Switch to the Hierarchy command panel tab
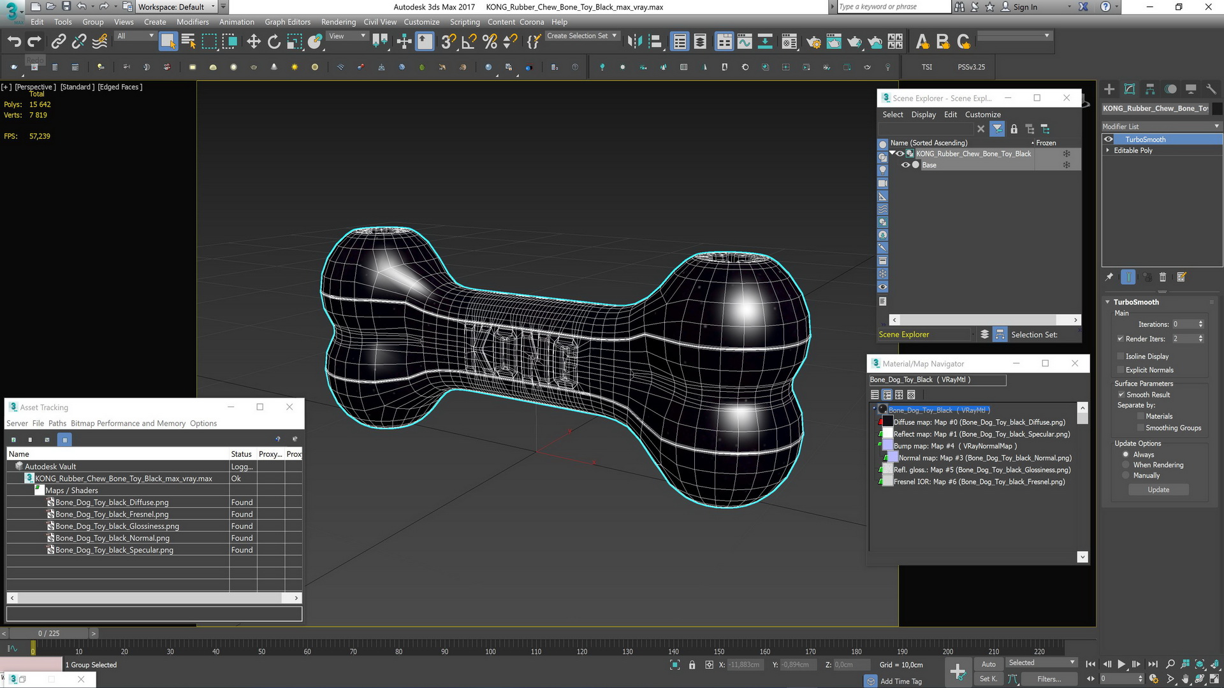Screen dimensions: 1224x688 click(1150, 89)
